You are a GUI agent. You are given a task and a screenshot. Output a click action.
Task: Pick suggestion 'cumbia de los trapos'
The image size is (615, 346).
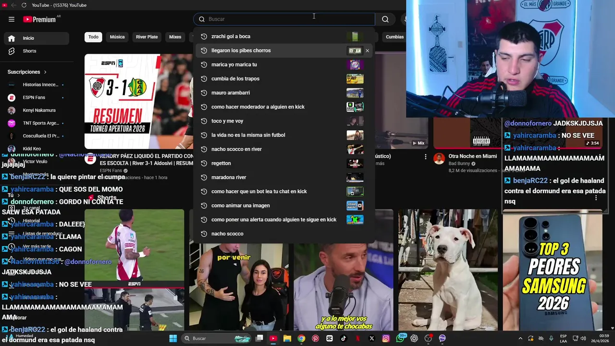[x=284, y=79]
